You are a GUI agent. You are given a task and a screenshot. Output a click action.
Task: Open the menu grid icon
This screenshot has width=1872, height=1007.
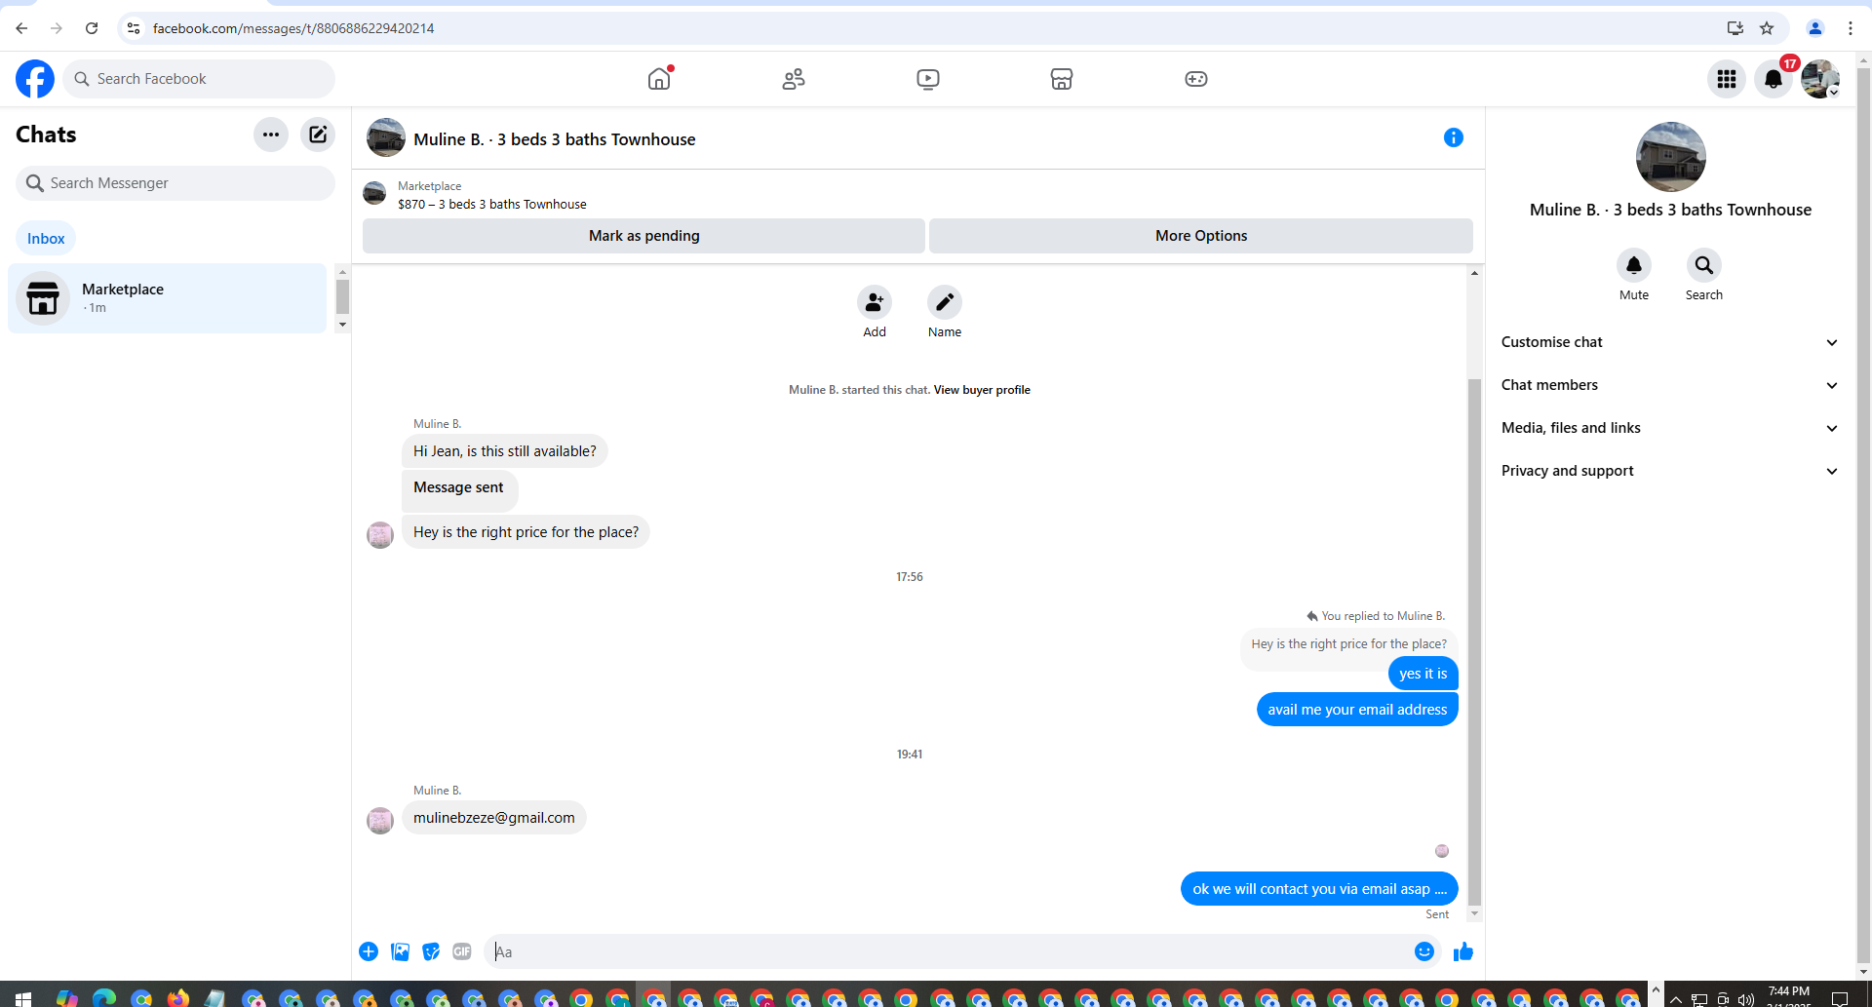point(1727,79)
